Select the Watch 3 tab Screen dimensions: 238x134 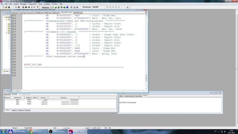tap(21, 110)
